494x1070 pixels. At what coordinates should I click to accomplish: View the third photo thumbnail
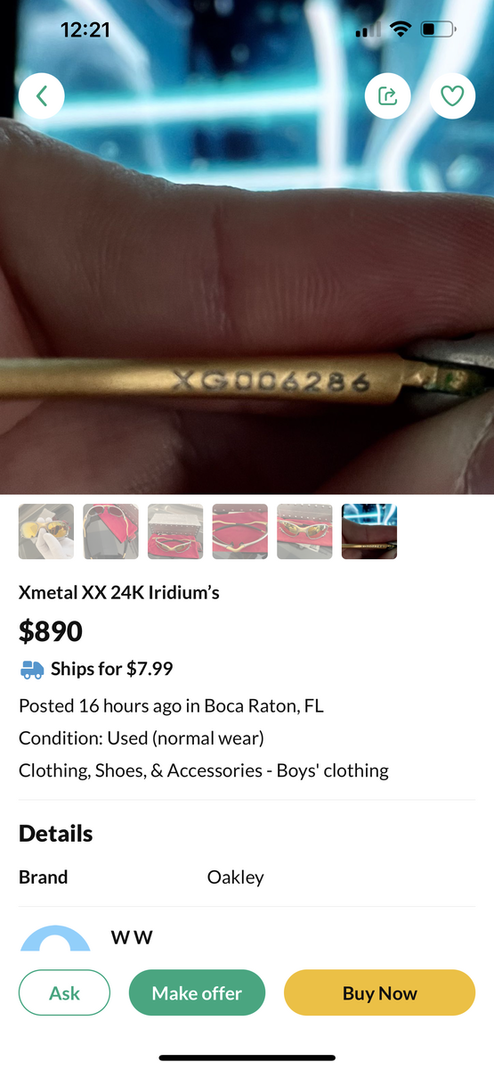(175, 531)
